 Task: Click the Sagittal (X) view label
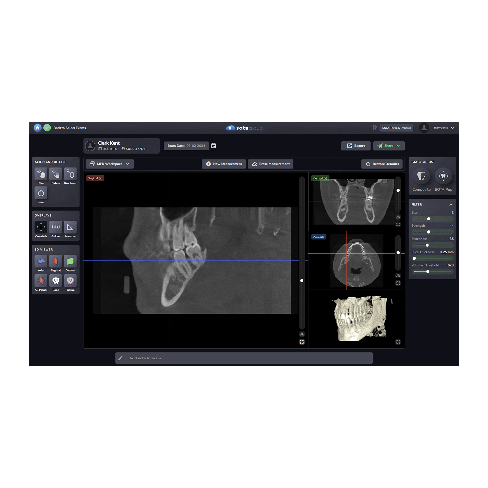pyautogui.click(x=95, y=178)
